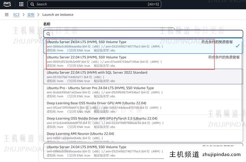Click the magnifier icon in AMI search
The width and height of the screenshot is (246, 162).
click(48, 34)
